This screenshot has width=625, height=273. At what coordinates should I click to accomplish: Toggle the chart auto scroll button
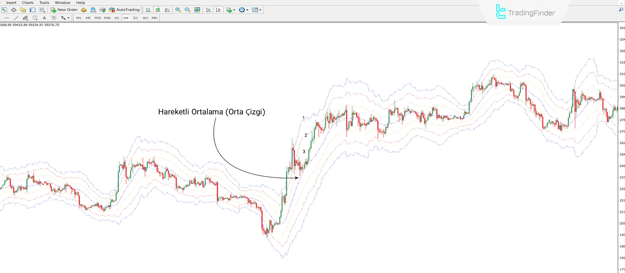click(208, 10)
